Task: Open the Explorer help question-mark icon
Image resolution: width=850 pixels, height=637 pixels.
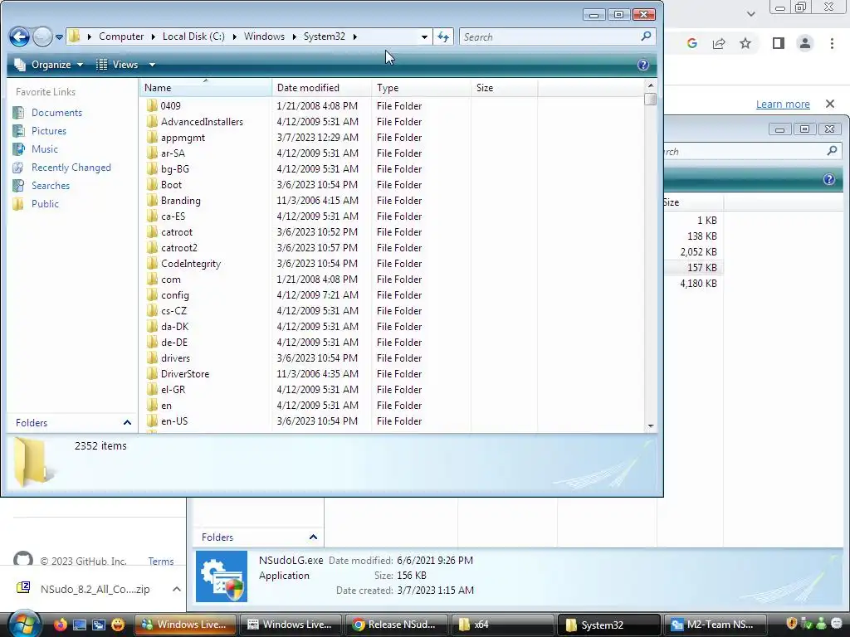Action: click(x=643, y=65)
